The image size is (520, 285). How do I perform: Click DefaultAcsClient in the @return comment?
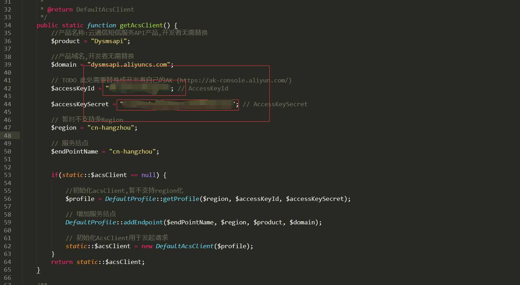pos(105,9)
